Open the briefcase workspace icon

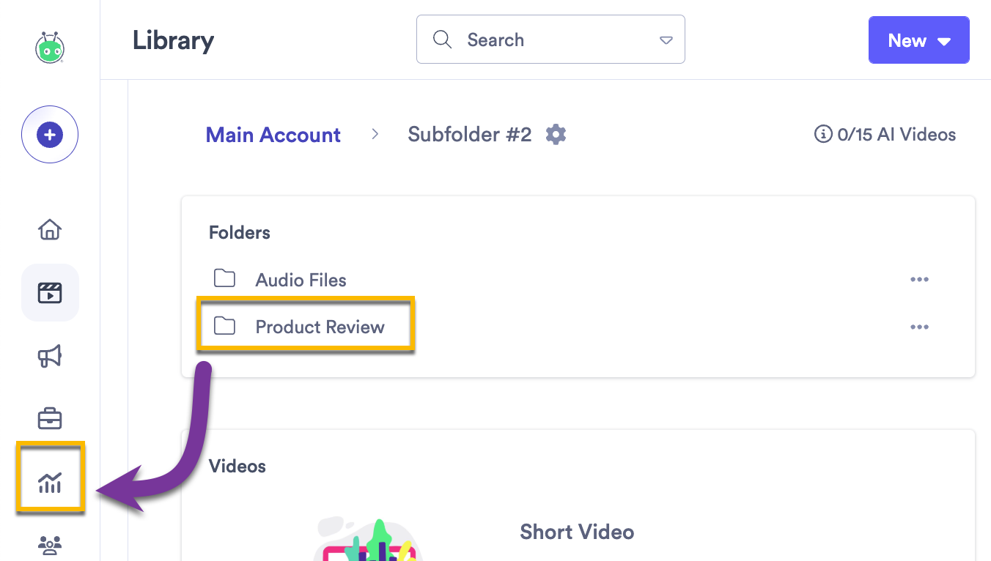pos(49,417)
